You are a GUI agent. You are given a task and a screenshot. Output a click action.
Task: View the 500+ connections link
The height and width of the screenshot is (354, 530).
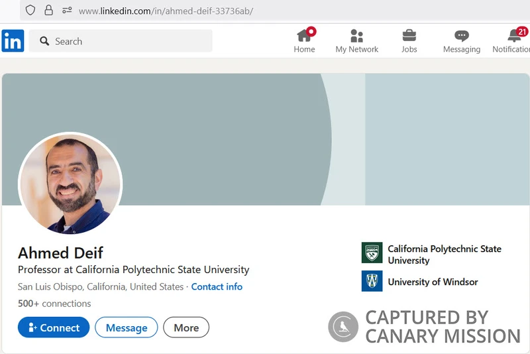pos(54,304)
